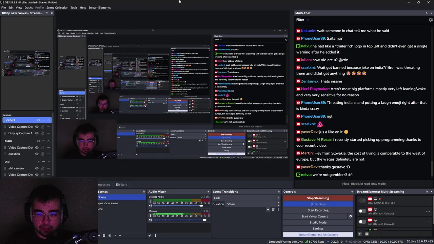
Task: Click link icon on osu scene row
Action: pos(38,162)
